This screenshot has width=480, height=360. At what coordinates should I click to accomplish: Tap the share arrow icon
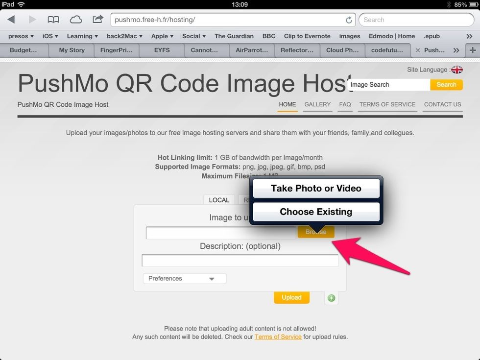pos(97,19)
